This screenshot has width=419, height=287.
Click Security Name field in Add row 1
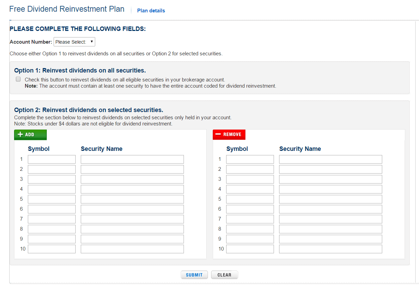tap(132, 159)
